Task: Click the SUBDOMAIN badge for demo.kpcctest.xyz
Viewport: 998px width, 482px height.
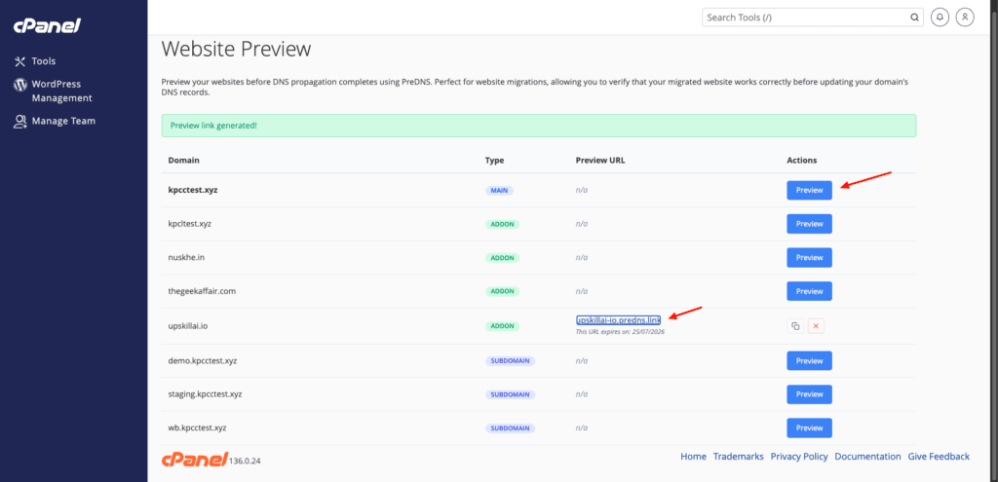Action: click(510, 360)
